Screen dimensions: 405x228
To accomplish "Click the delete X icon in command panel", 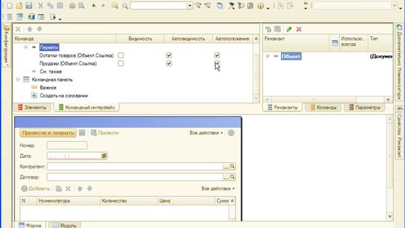I will coord(18,29).
